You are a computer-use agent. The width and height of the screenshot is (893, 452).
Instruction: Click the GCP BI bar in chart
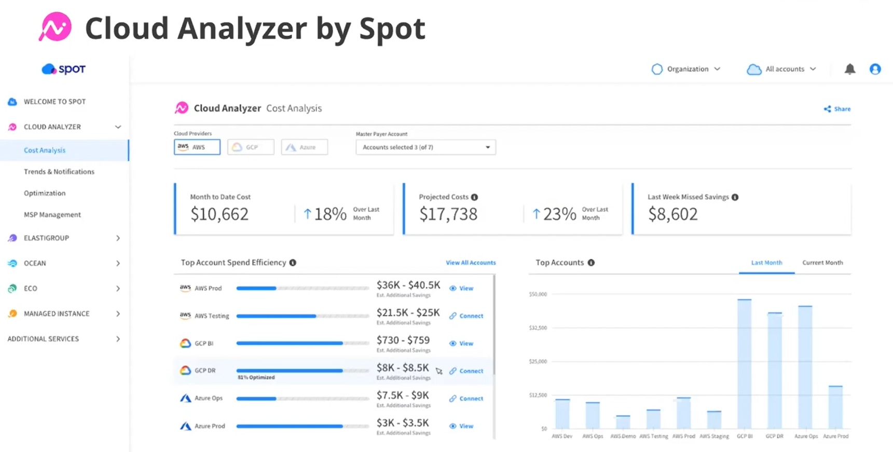pos(744,363)
